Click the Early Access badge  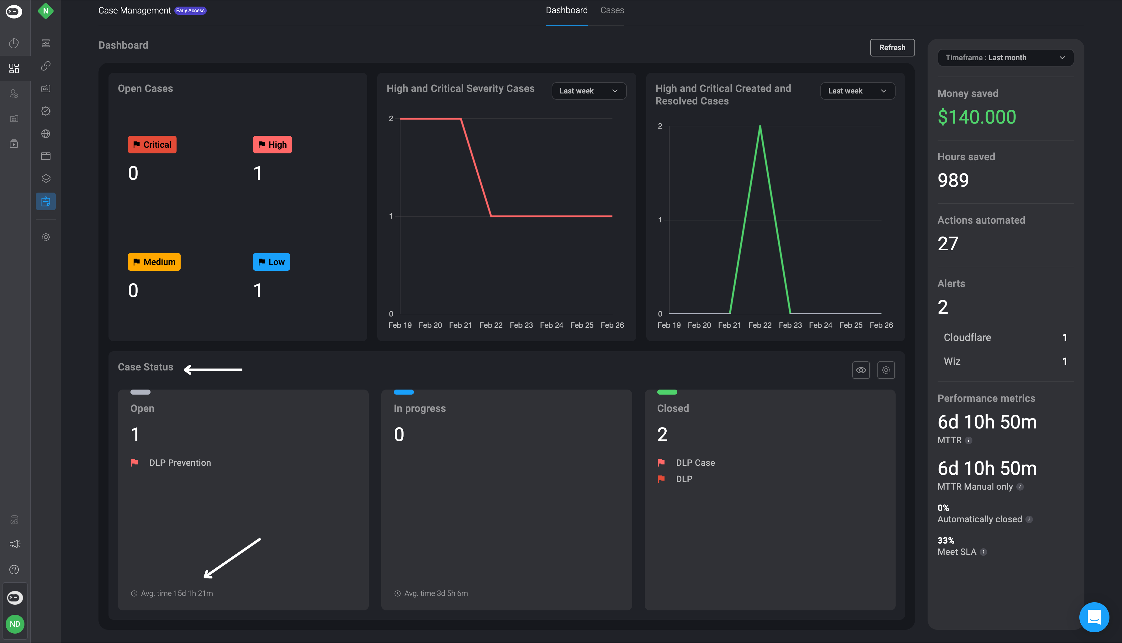(x=190, y=11)
